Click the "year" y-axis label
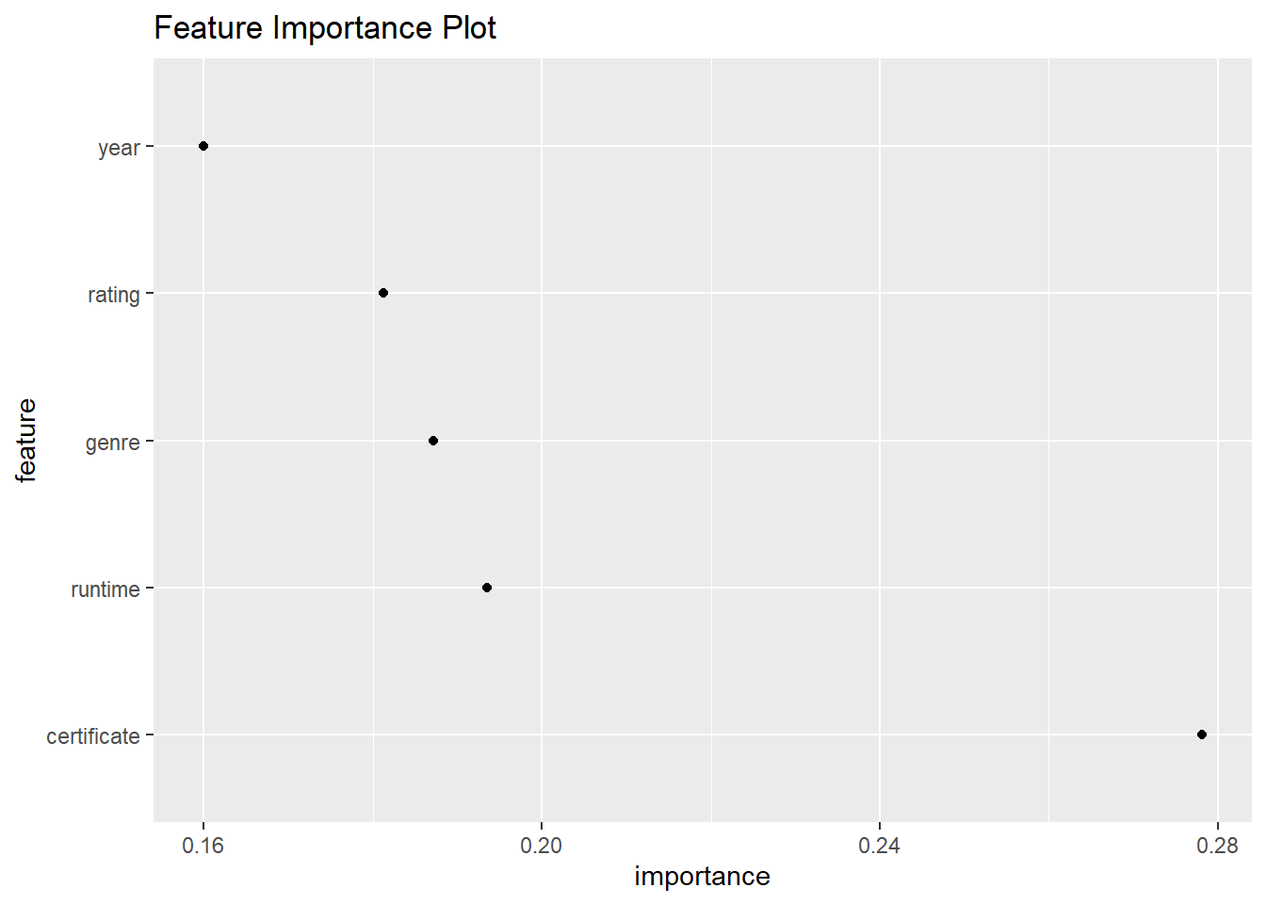The image size is (1266, 904). pos(119,148)
